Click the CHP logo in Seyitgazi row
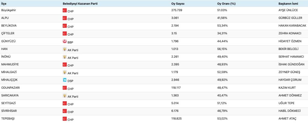 point(64,103)
